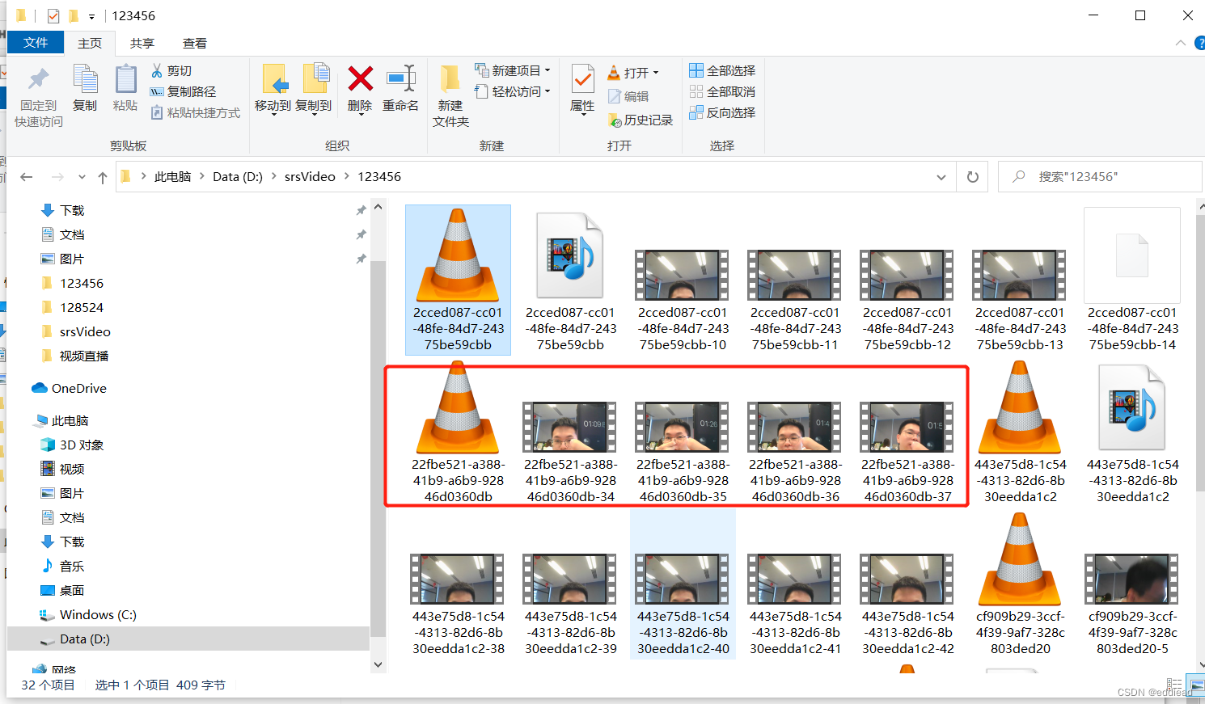Click 全部选择 (Select all)
The width and height of the screenshot is (1205, 704).
pos(722,70)
